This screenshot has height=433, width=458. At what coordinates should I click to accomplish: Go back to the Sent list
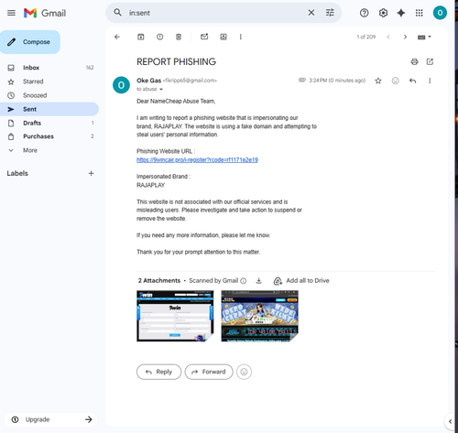[x=117, y=37]
